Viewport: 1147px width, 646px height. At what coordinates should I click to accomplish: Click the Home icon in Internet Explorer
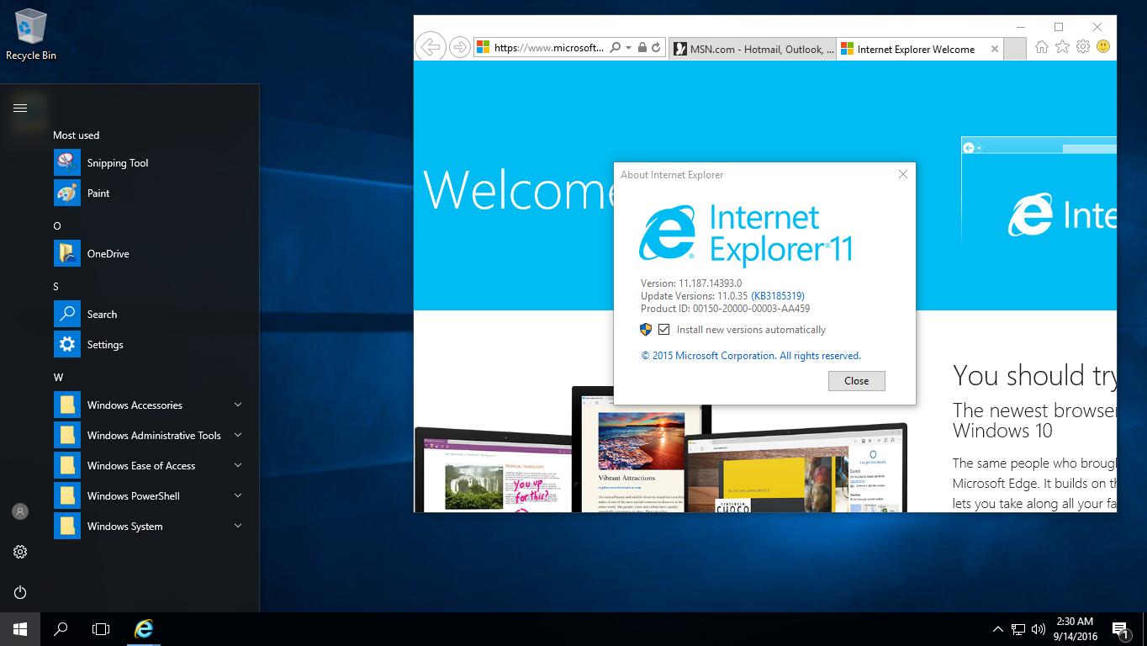tap(1041, 47)
